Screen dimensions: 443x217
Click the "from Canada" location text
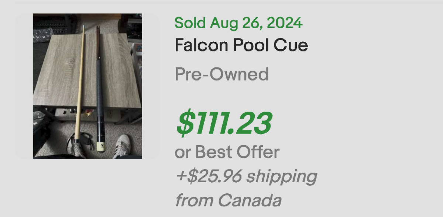click(228, 201)
